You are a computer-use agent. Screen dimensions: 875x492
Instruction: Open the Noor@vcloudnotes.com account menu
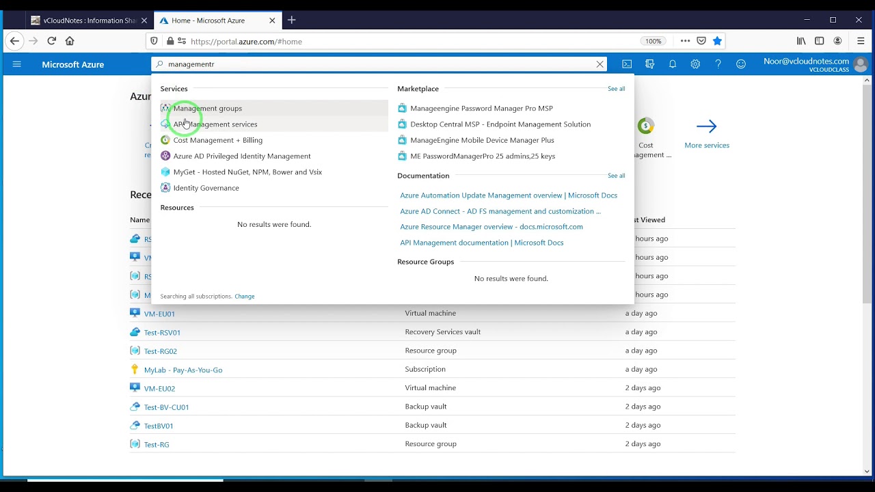point(816,64)
